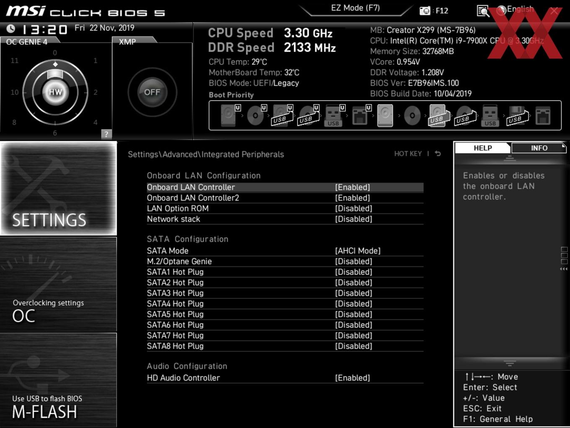This screenshot has width=570, height=428.
Task: Toggle SATA2 Hot Plug Disabled value
Action: pos(354,282)
